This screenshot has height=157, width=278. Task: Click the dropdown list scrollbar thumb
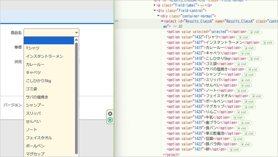tap(76, 98)
